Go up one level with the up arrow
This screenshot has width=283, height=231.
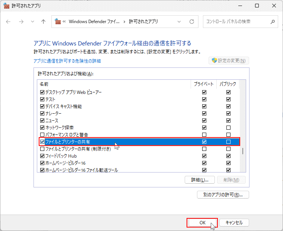[43, 22]
